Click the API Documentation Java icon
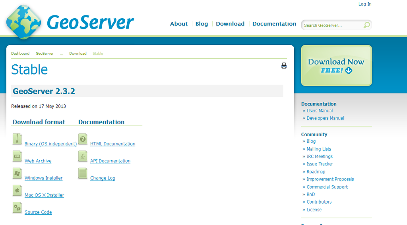 point(83,156)
